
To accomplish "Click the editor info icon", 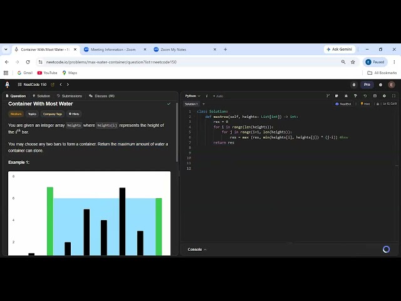I will pos(207,96).
